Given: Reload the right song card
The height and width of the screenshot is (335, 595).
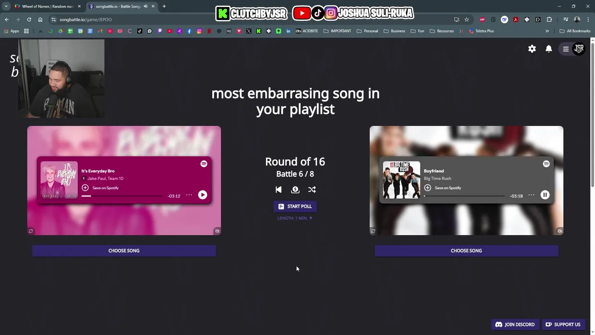Looking at the screenshot, I should (373, 231).
